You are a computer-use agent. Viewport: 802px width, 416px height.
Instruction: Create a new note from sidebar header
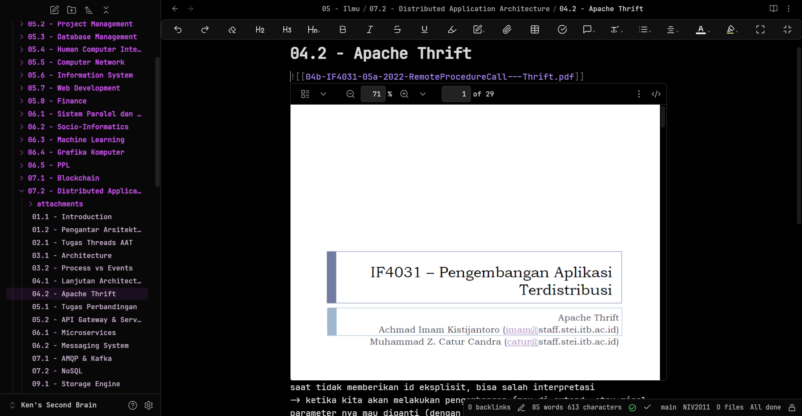pyautogui.click(x=54, y=9)
